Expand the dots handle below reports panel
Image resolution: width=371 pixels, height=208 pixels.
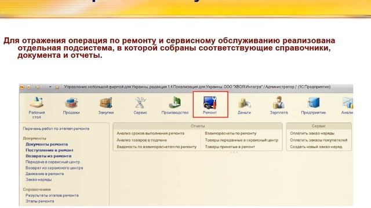pyautogui.click(x=234, y=153)
